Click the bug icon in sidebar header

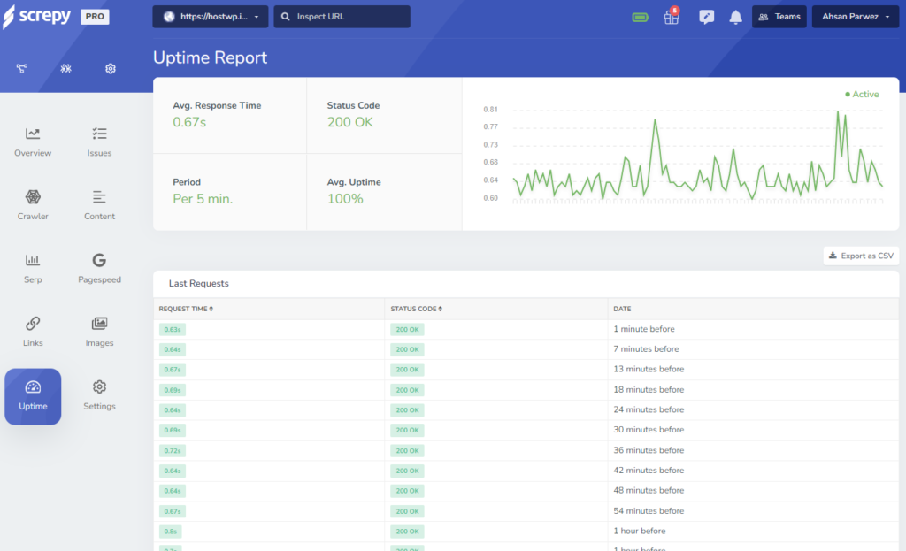point(66,68)
